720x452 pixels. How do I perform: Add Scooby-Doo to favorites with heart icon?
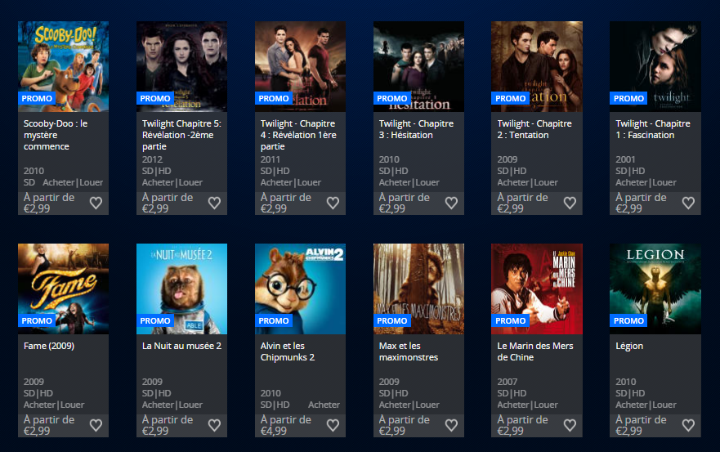click(96, 203)
